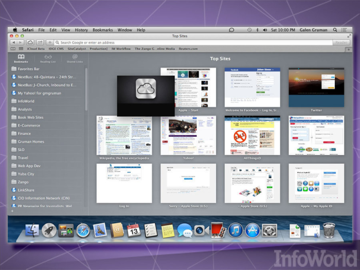Open the Apple - My Apple ID thumbnail

pos(316,183)
